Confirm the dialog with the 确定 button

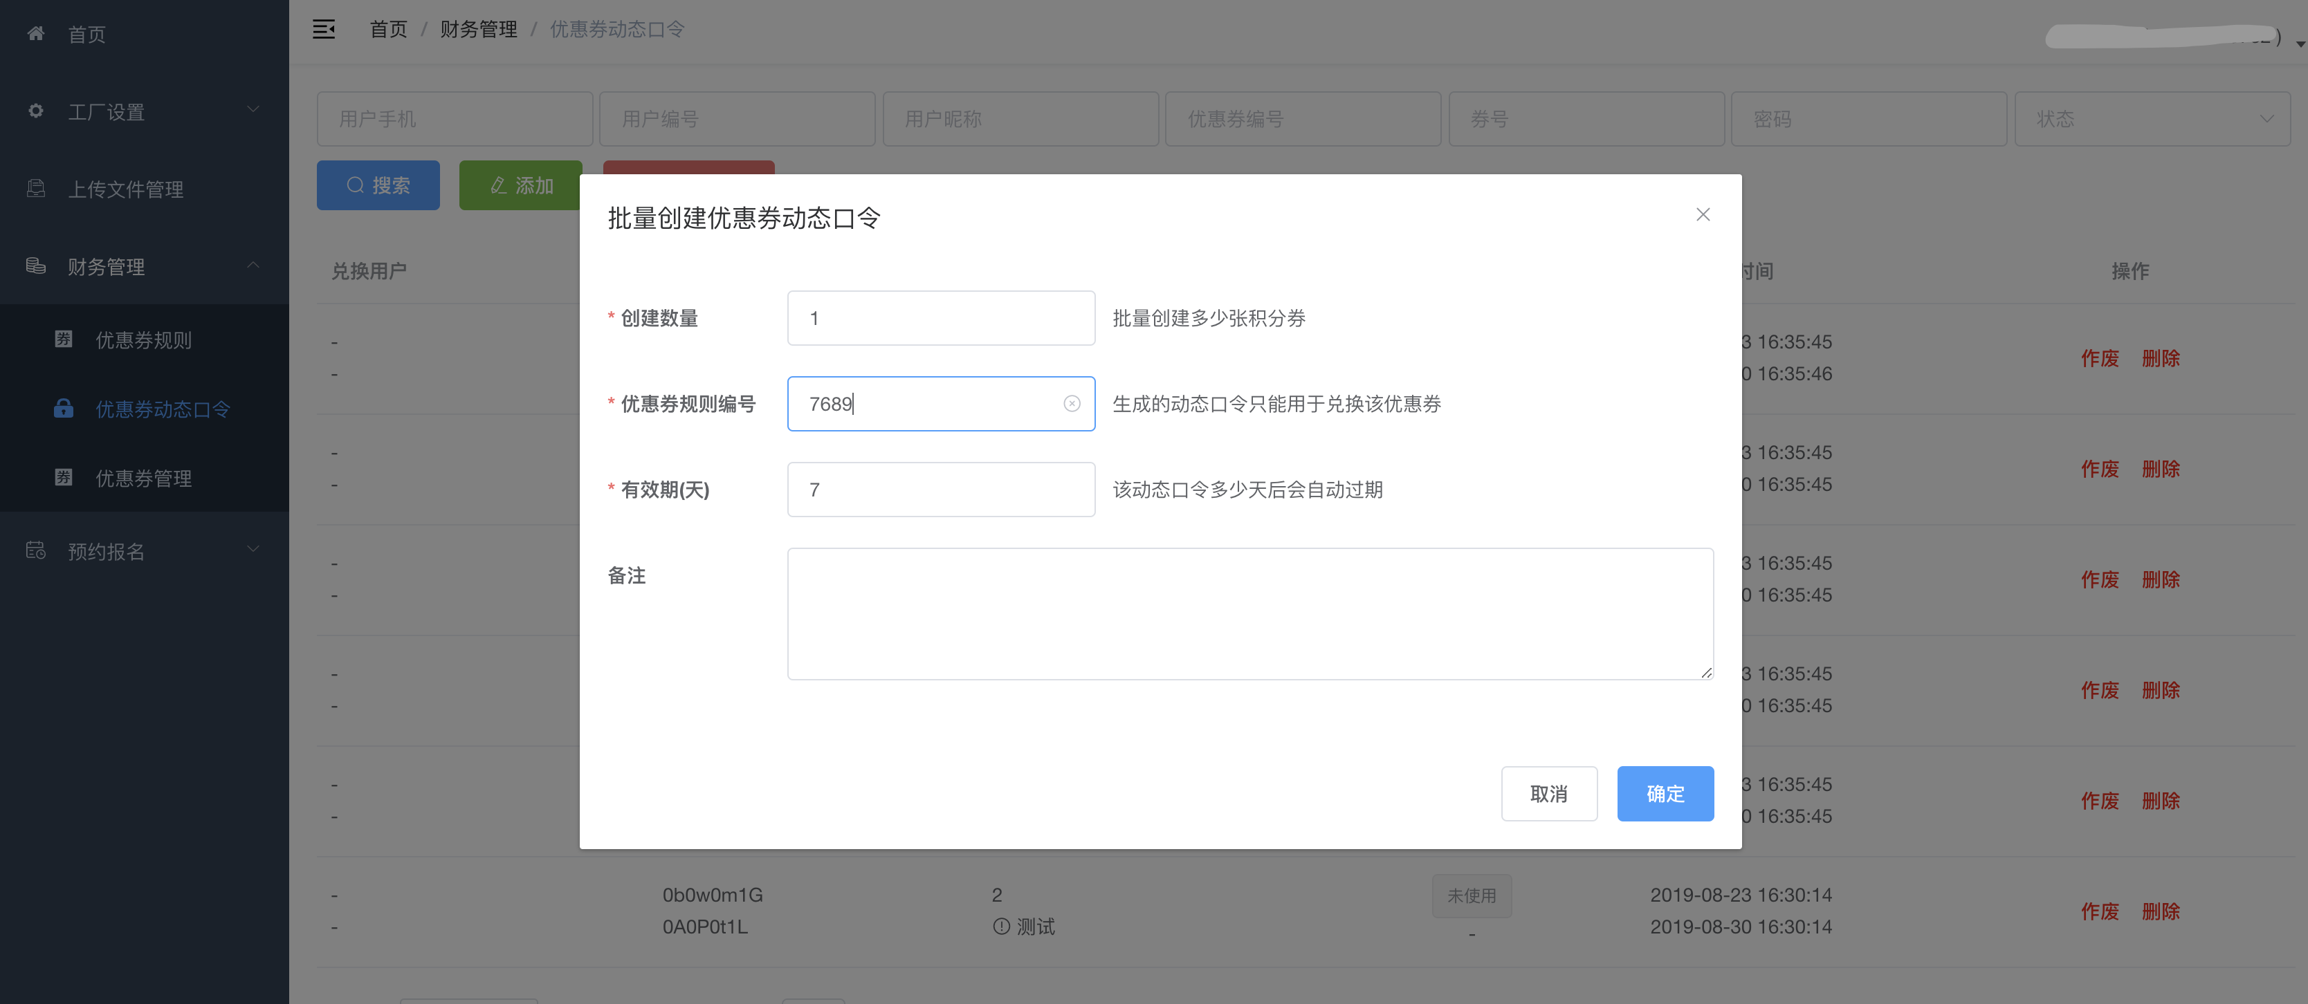tap(1665, 794)
